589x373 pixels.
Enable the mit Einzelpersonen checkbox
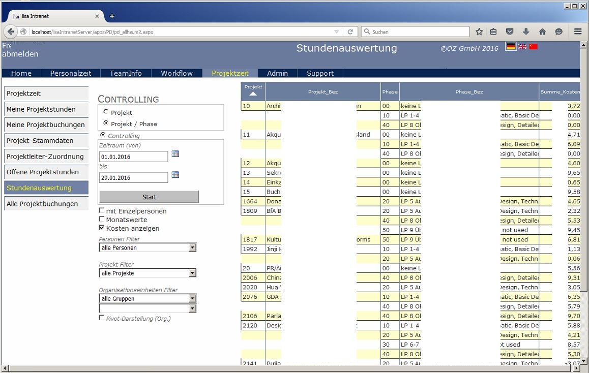pos(101,210)
